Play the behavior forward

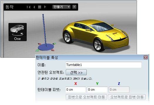coord(45,7)
